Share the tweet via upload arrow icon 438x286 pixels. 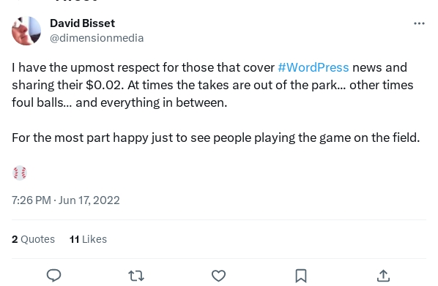coord(383,276)
